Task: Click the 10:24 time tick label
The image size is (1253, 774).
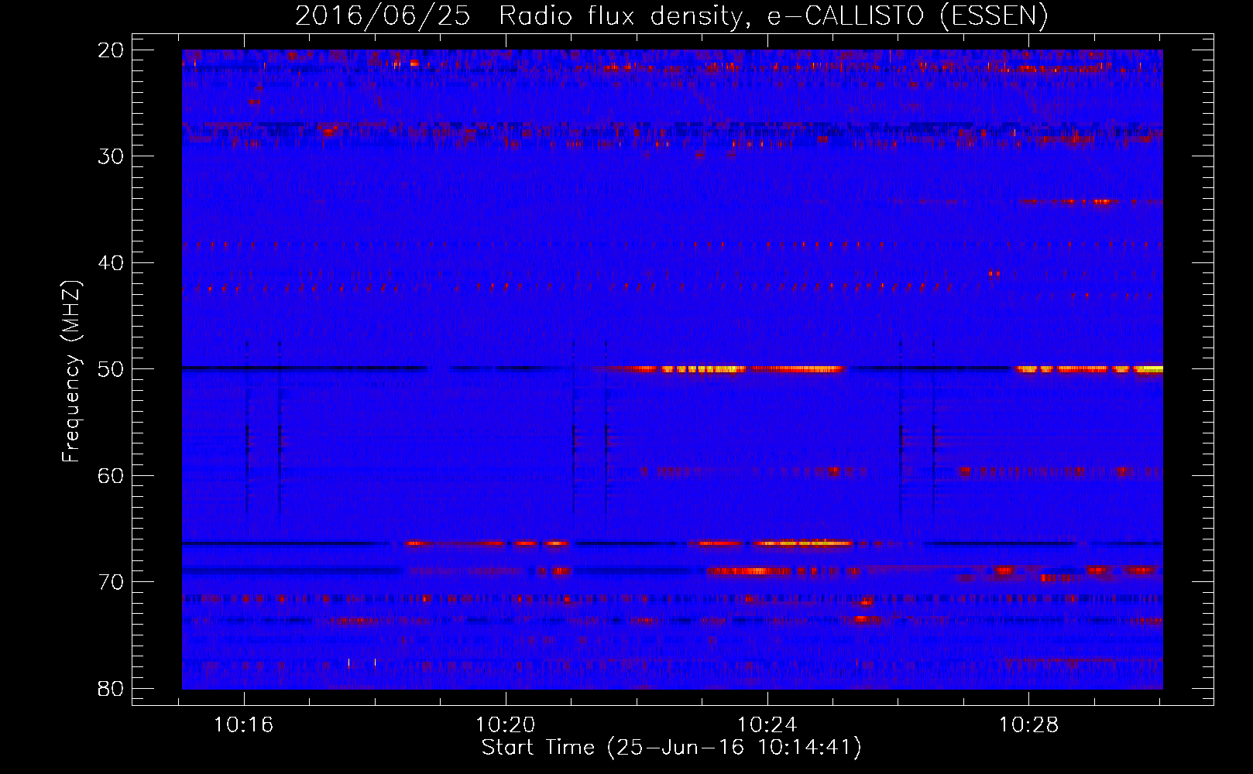Action: click(x=767, y=725)
